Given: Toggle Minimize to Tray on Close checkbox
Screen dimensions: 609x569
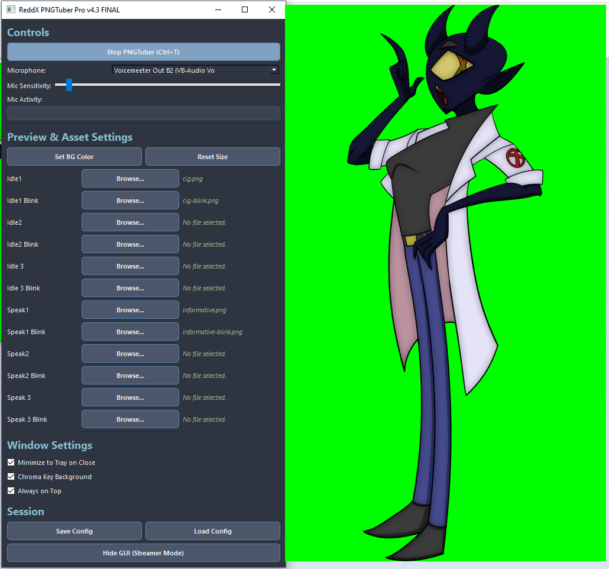Looking at the screenshot, I should (x=11, y=463).
